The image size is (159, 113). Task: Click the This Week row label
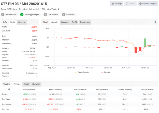click(x=6, y=99)
